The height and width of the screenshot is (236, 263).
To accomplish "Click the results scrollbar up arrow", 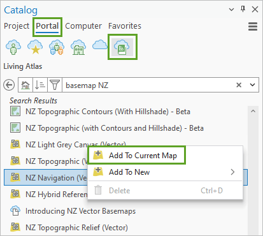I will point(253,111).
